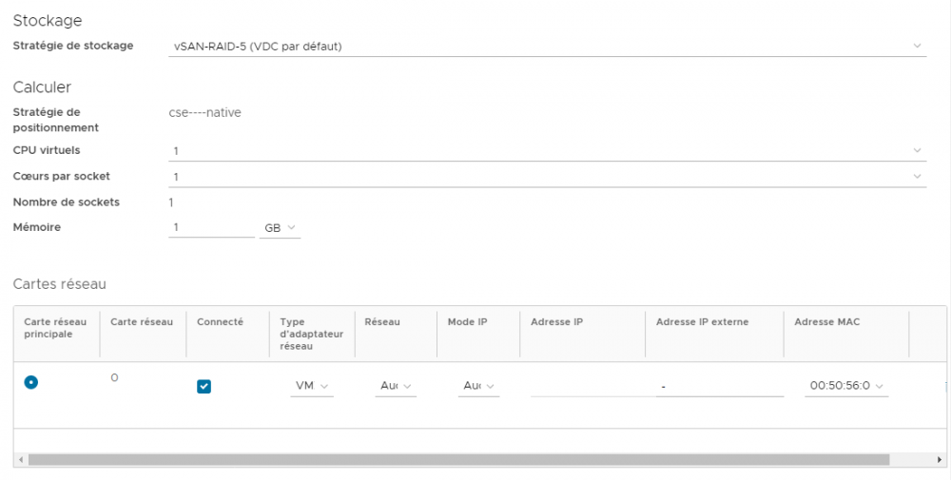The width and height of the screenshot is (951, 480).
Task: Select the Carte réseau principale radio button
Action: (31, 382)
